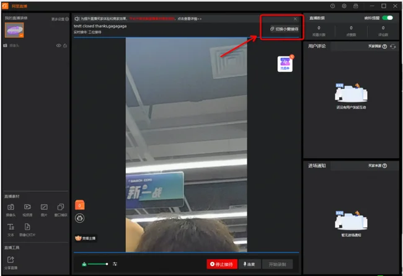Open settings gear in the title bar
This screenshot has width=403, height=276.
pos(344,6)
